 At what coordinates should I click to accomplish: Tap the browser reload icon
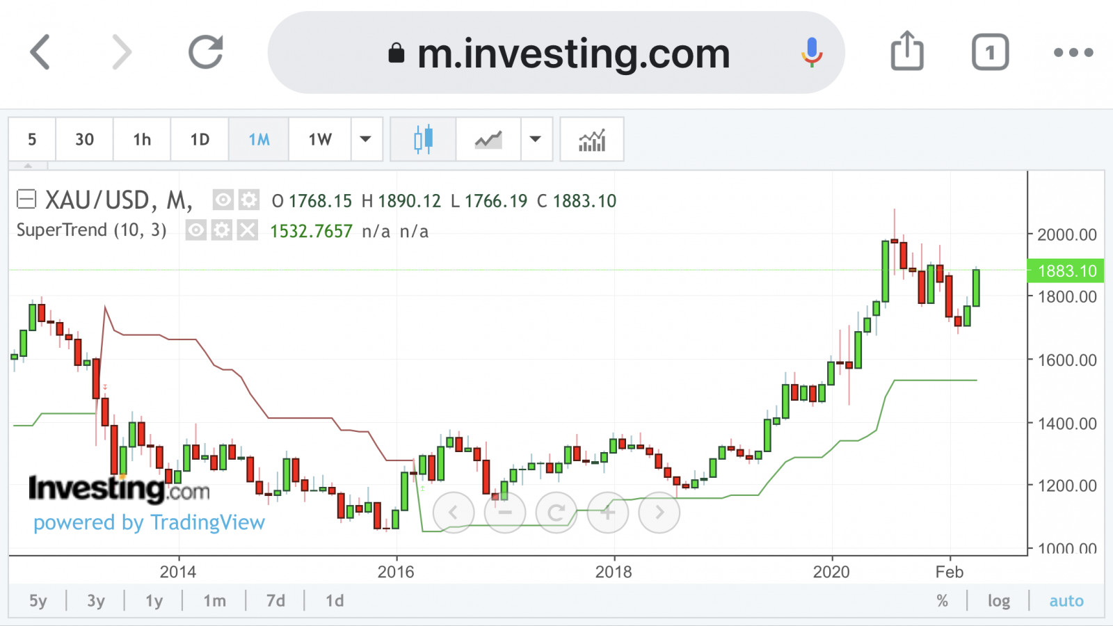tap(206, 52)
